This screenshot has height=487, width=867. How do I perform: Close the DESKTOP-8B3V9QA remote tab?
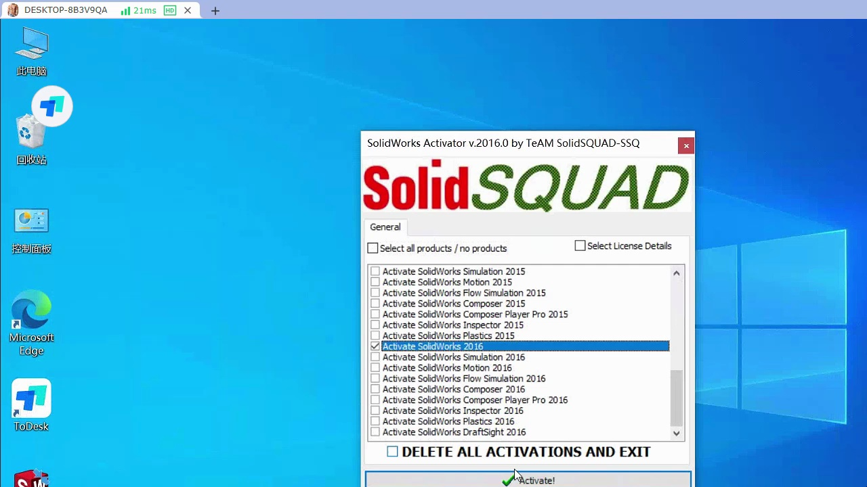(x=188, y=10)
